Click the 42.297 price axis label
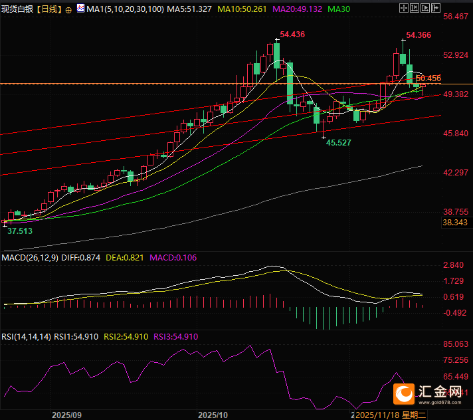Screen dimensions: 473x420 point(456,173)
